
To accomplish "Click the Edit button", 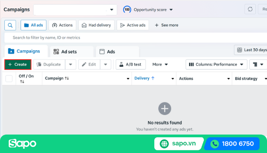I will 89,64.
